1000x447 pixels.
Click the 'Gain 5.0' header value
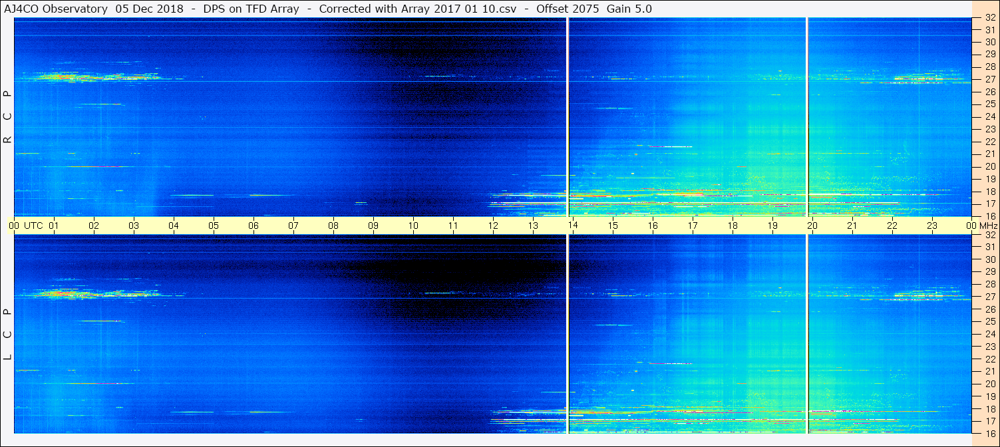coord(629,9)
